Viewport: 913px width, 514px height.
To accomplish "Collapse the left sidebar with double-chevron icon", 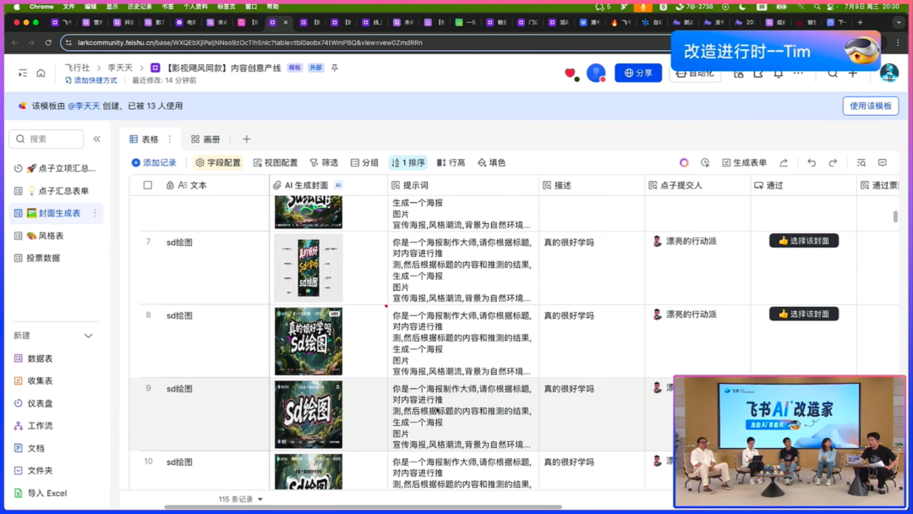I will pyautogui.click(x=96, y=139).
